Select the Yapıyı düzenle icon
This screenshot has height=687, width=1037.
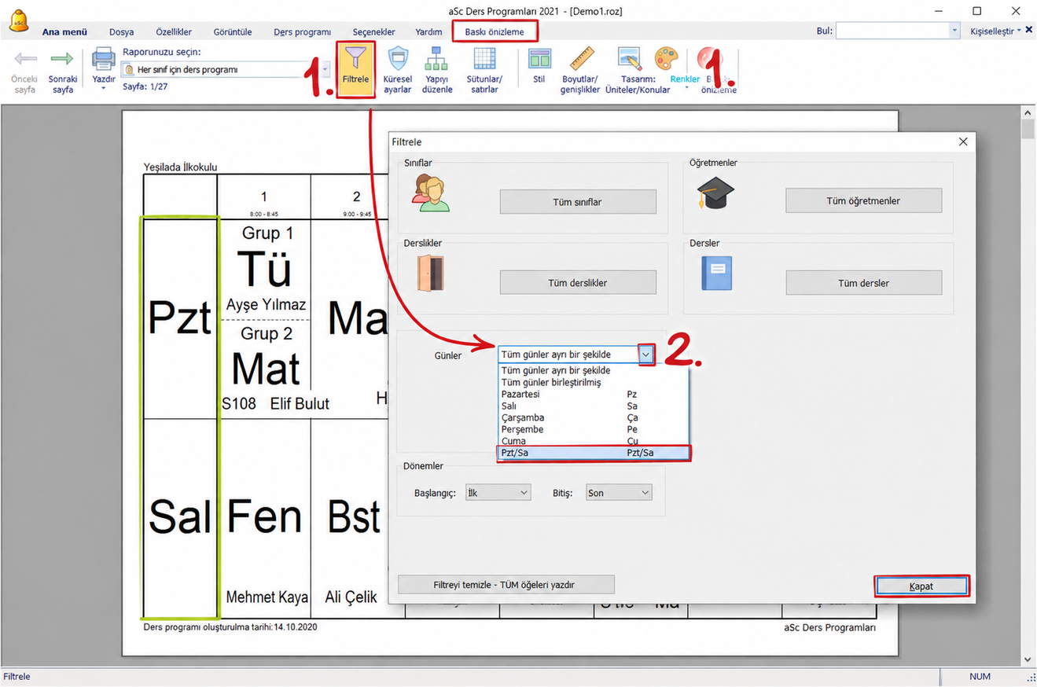[x=437, y=58]
